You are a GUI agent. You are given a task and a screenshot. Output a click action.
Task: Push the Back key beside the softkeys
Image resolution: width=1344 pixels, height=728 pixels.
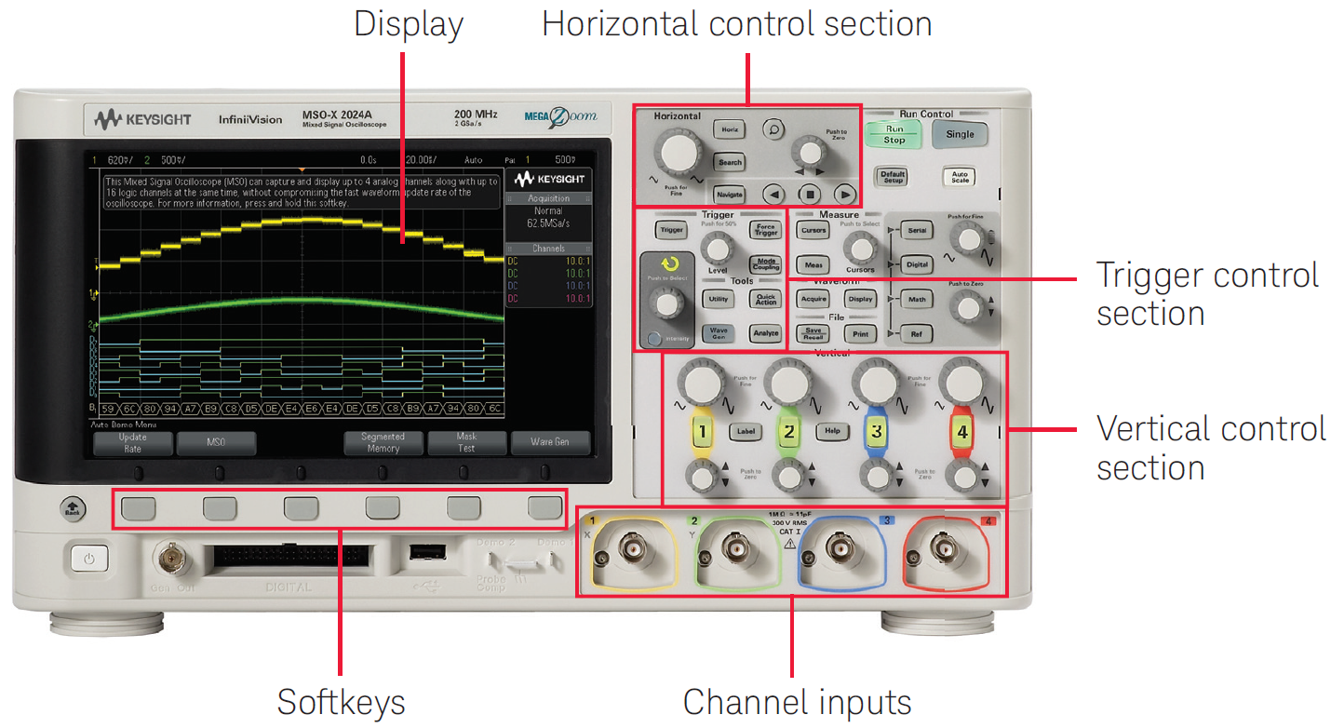point(71,507)
